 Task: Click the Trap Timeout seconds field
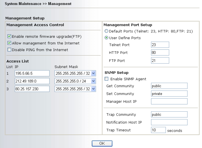158,130
